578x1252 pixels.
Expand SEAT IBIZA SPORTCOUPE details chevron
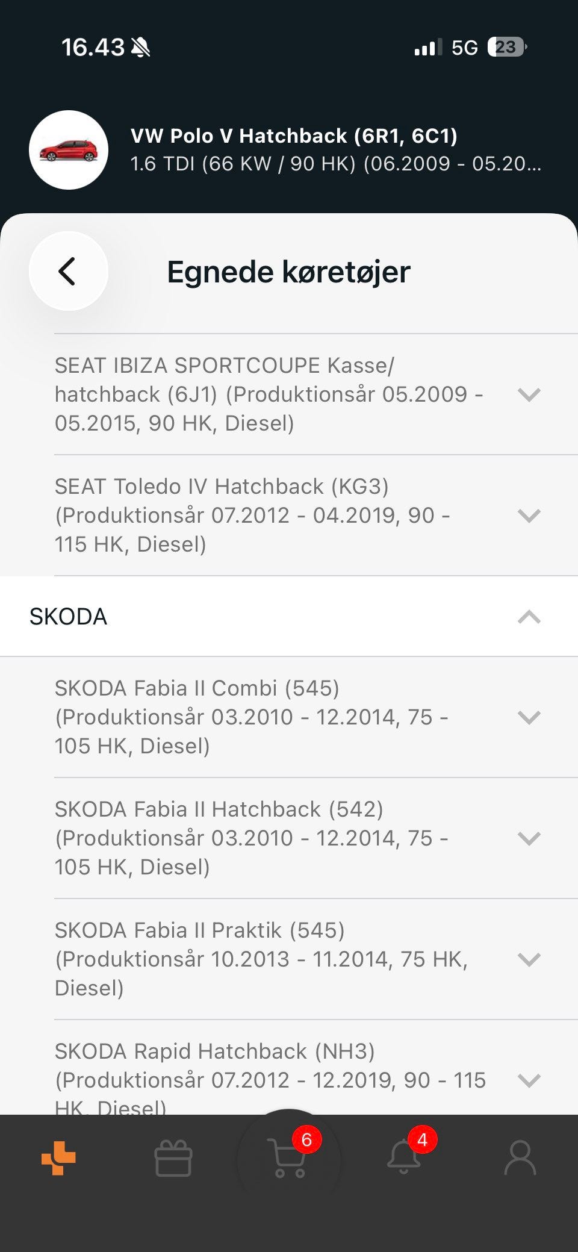pyautogui.click(x=529, y=394)
